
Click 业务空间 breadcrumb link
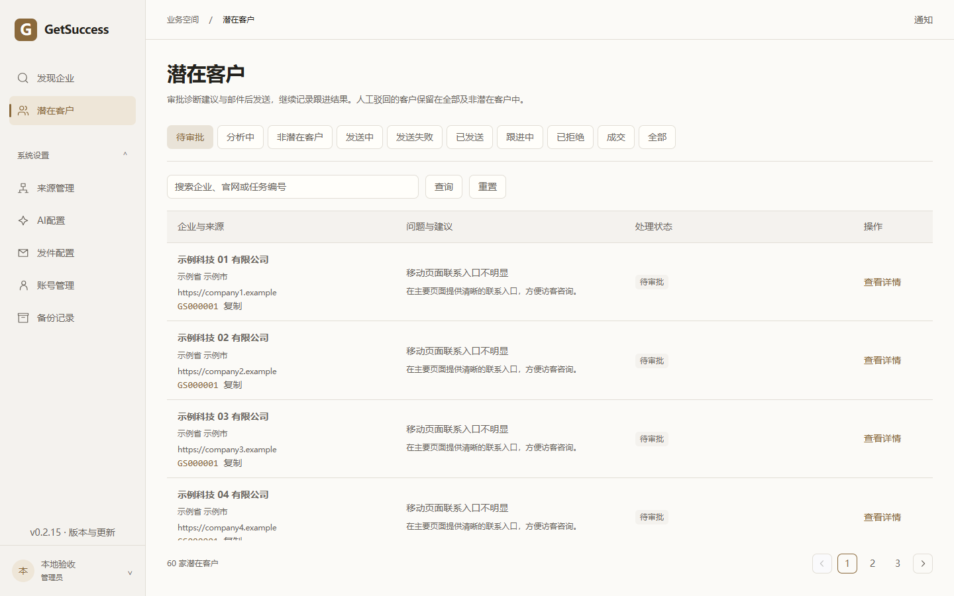coord(183,20)
